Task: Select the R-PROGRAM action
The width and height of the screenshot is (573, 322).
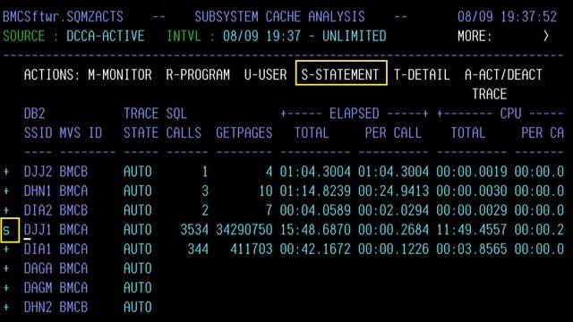Action: tap(198, 75)
